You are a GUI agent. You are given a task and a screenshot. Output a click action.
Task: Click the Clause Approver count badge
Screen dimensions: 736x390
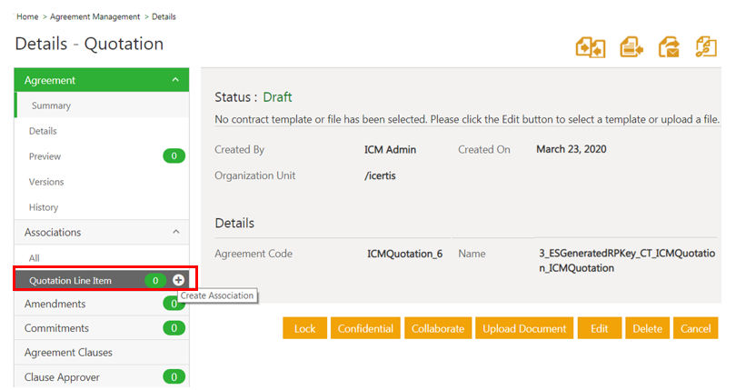coord(174,376)
